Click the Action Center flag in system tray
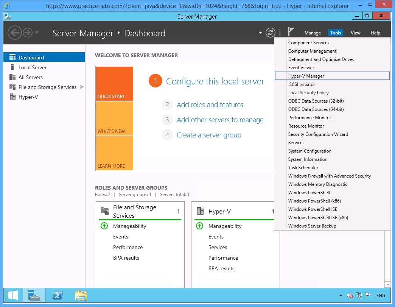Viewport: 395px width, 307px height. tap(368, 295)
